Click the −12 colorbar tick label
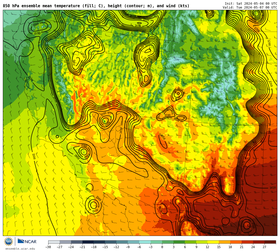 point(116,247)
